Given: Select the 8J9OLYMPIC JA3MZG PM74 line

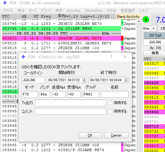Looking at the screenshot, I should tap(62, 43).
